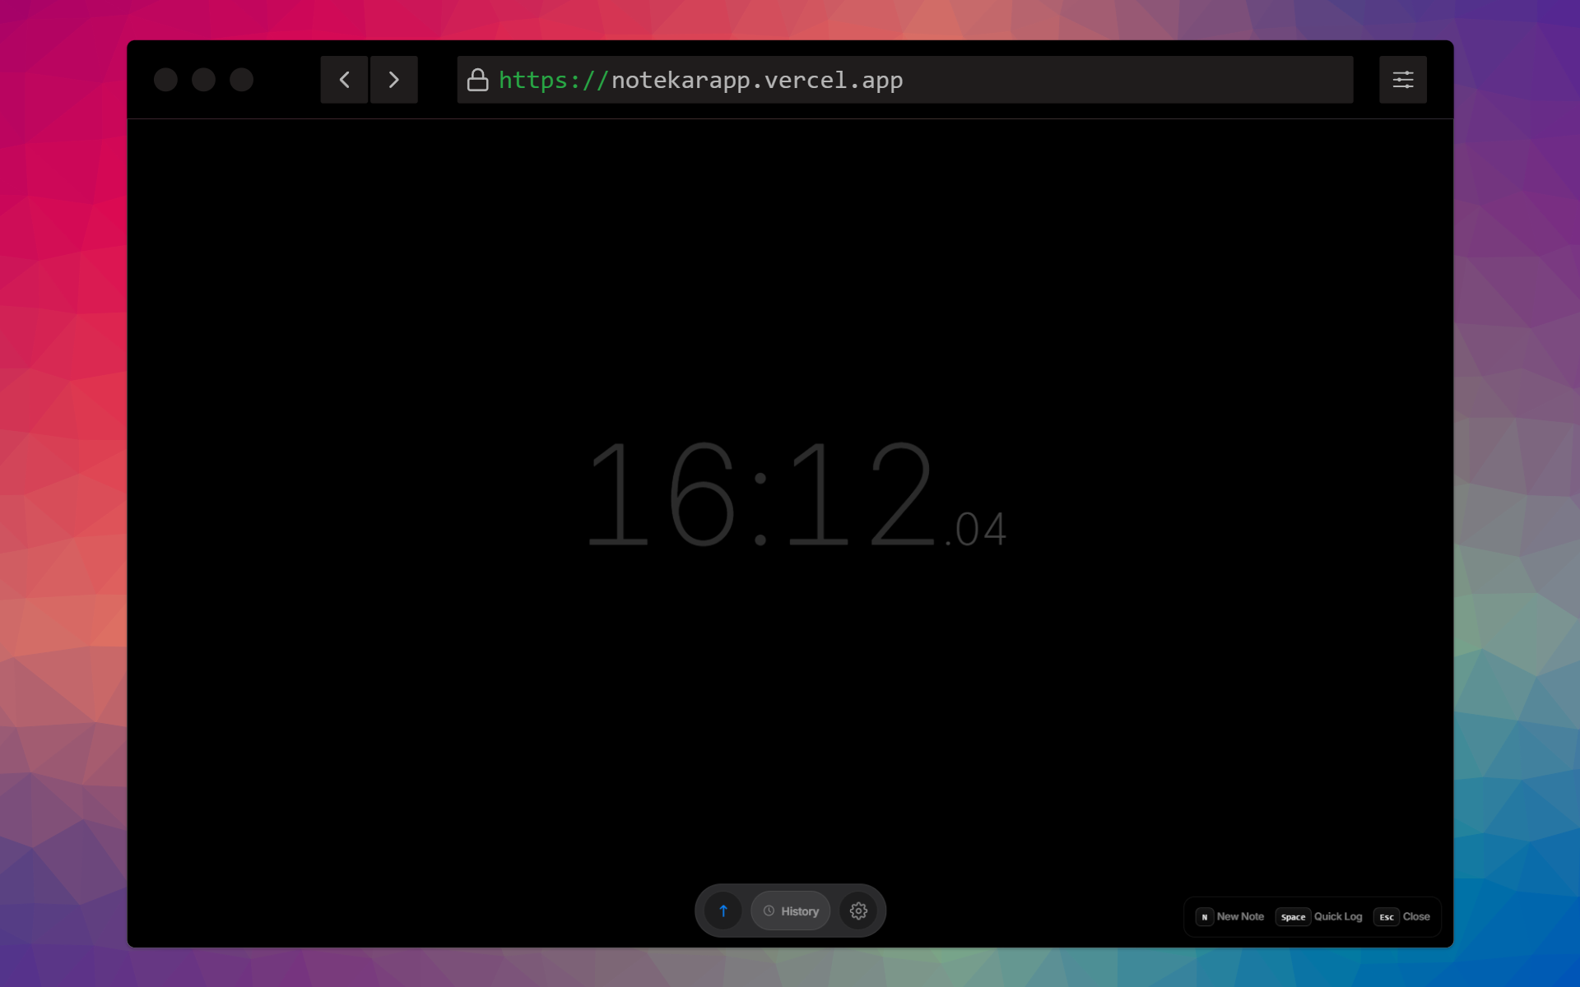Click the blue up-arrow button
Screen dimensions: 1580x987
pyautogui.click(x=723, y=911)
